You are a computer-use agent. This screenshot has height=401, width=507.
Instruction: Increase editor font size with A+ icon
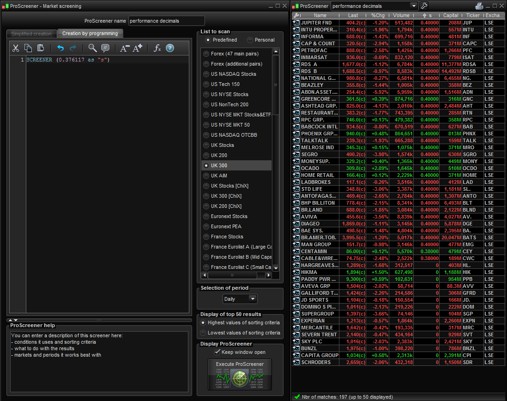138,48
